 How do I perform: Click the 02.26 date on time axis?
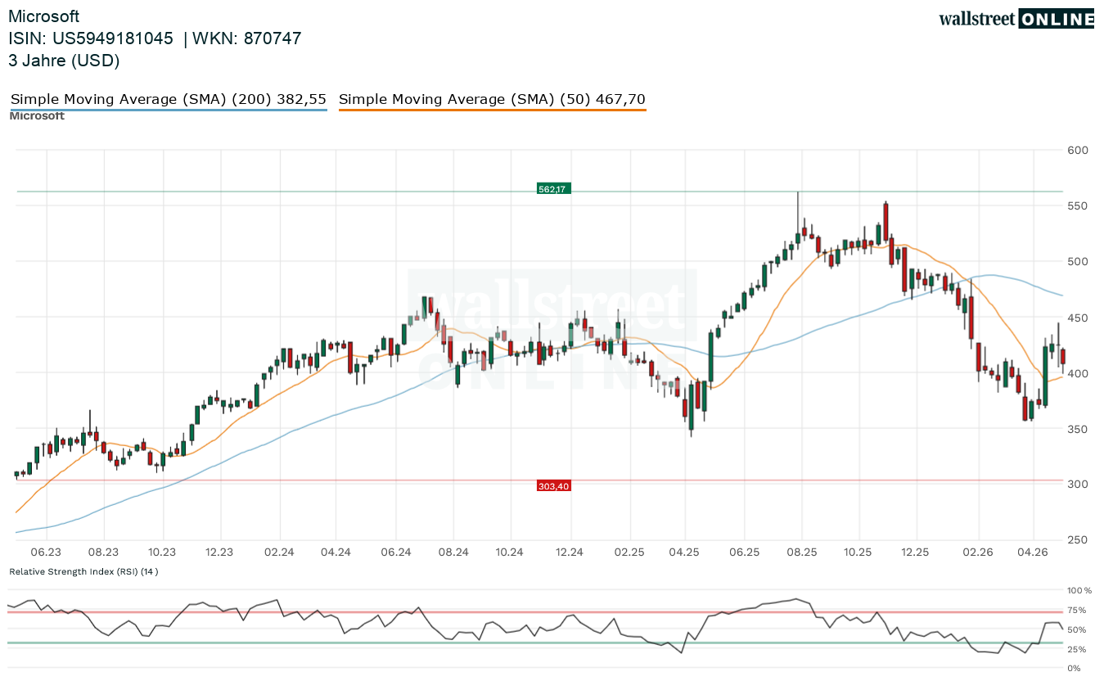(x=977, y=552)
